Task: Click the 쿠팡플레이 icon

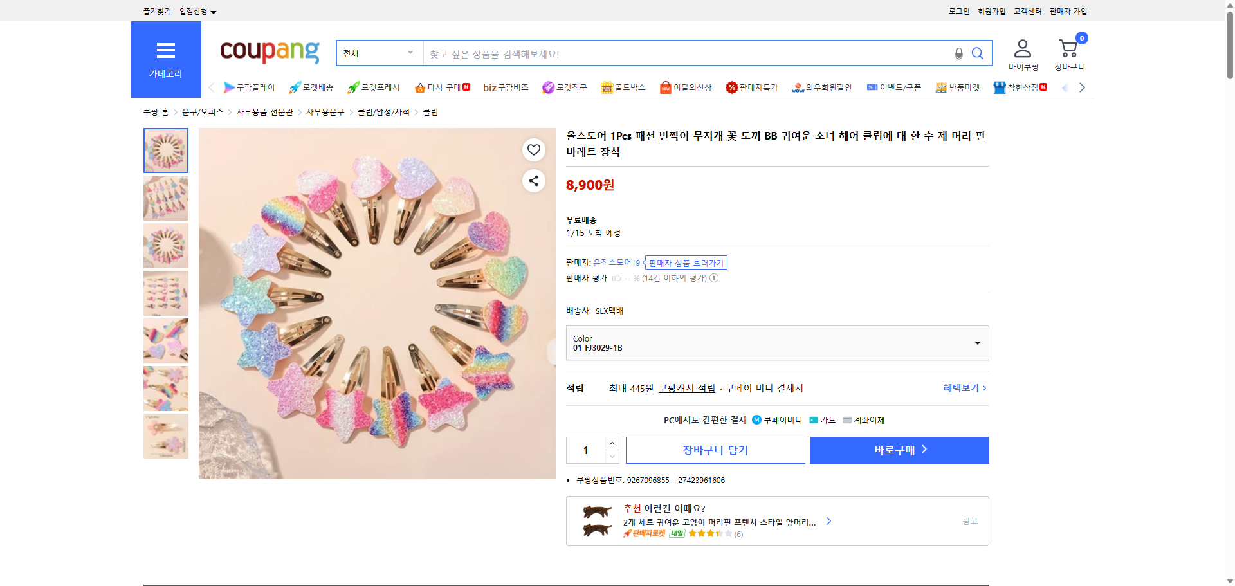Action: pyautogui.click(x=230, y=87)
